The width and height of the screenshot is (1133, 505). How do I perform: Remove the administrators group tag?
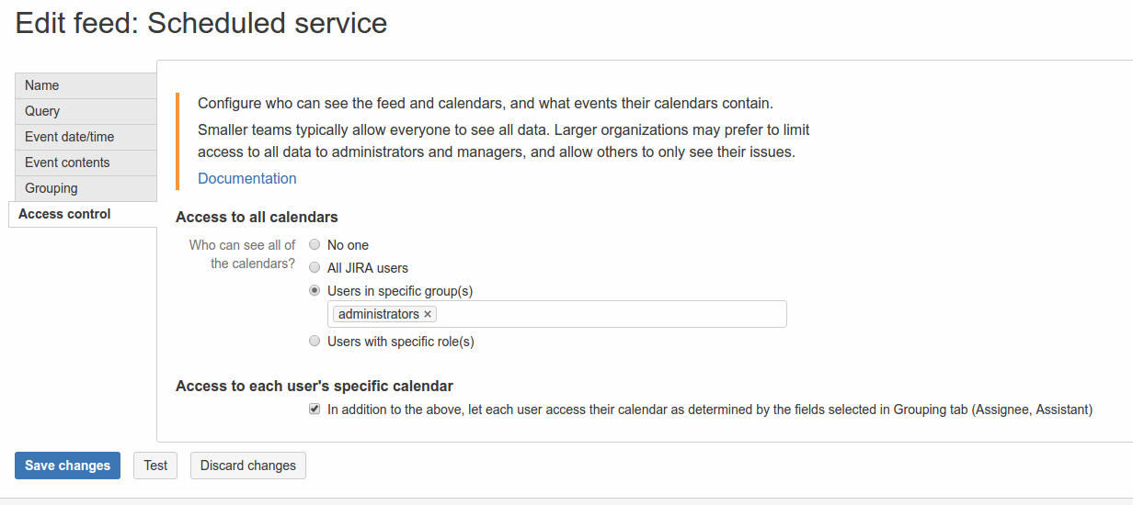[x=428, y=314]
